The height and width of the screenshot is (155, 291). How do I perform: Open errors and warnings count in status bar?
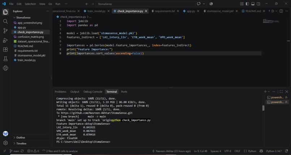[33, 151]
